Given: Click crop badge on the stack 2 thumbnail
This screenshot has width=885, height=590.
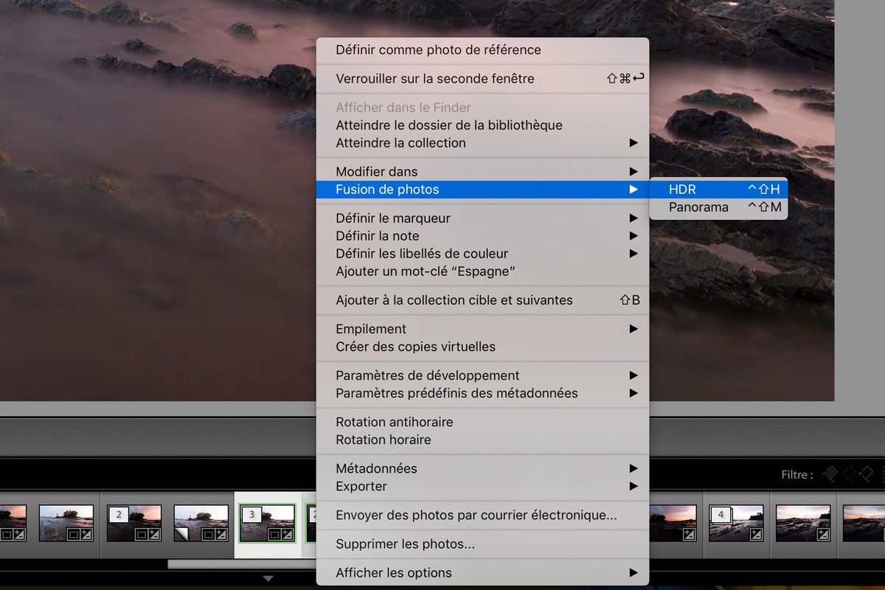Looking at the screenshot, I should [140, 534].
